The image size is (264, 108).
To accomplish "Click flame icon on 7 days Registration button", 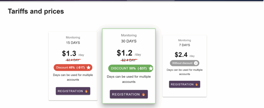I will pos(196,84).
